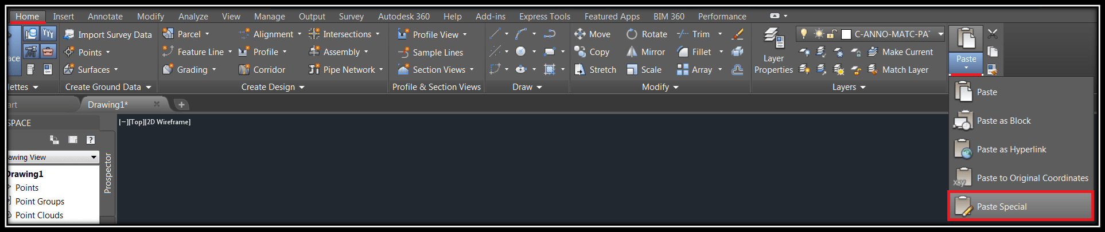Switch to the Insert ribbon tab
This screenshot has width=1105, height=232.
[x=64, y=17]
